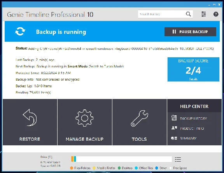
Task: Click the Status file path line
Action: (115, 48)
